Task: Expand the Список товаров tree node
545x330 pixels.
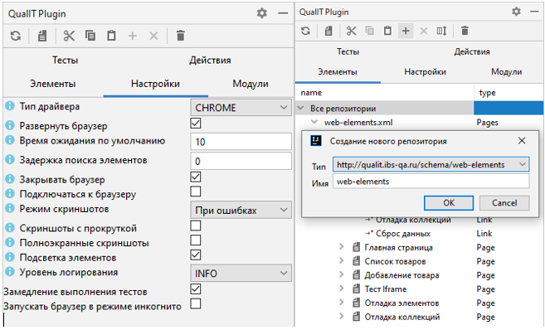Action: point(341,261)
